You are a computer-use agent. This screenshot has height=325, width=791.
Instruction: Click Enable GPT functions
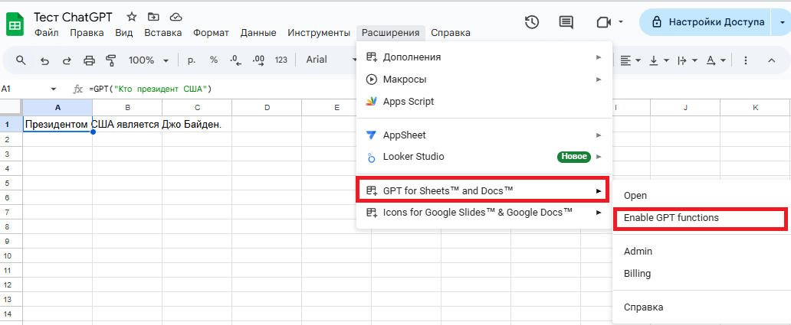coord(701,219)
